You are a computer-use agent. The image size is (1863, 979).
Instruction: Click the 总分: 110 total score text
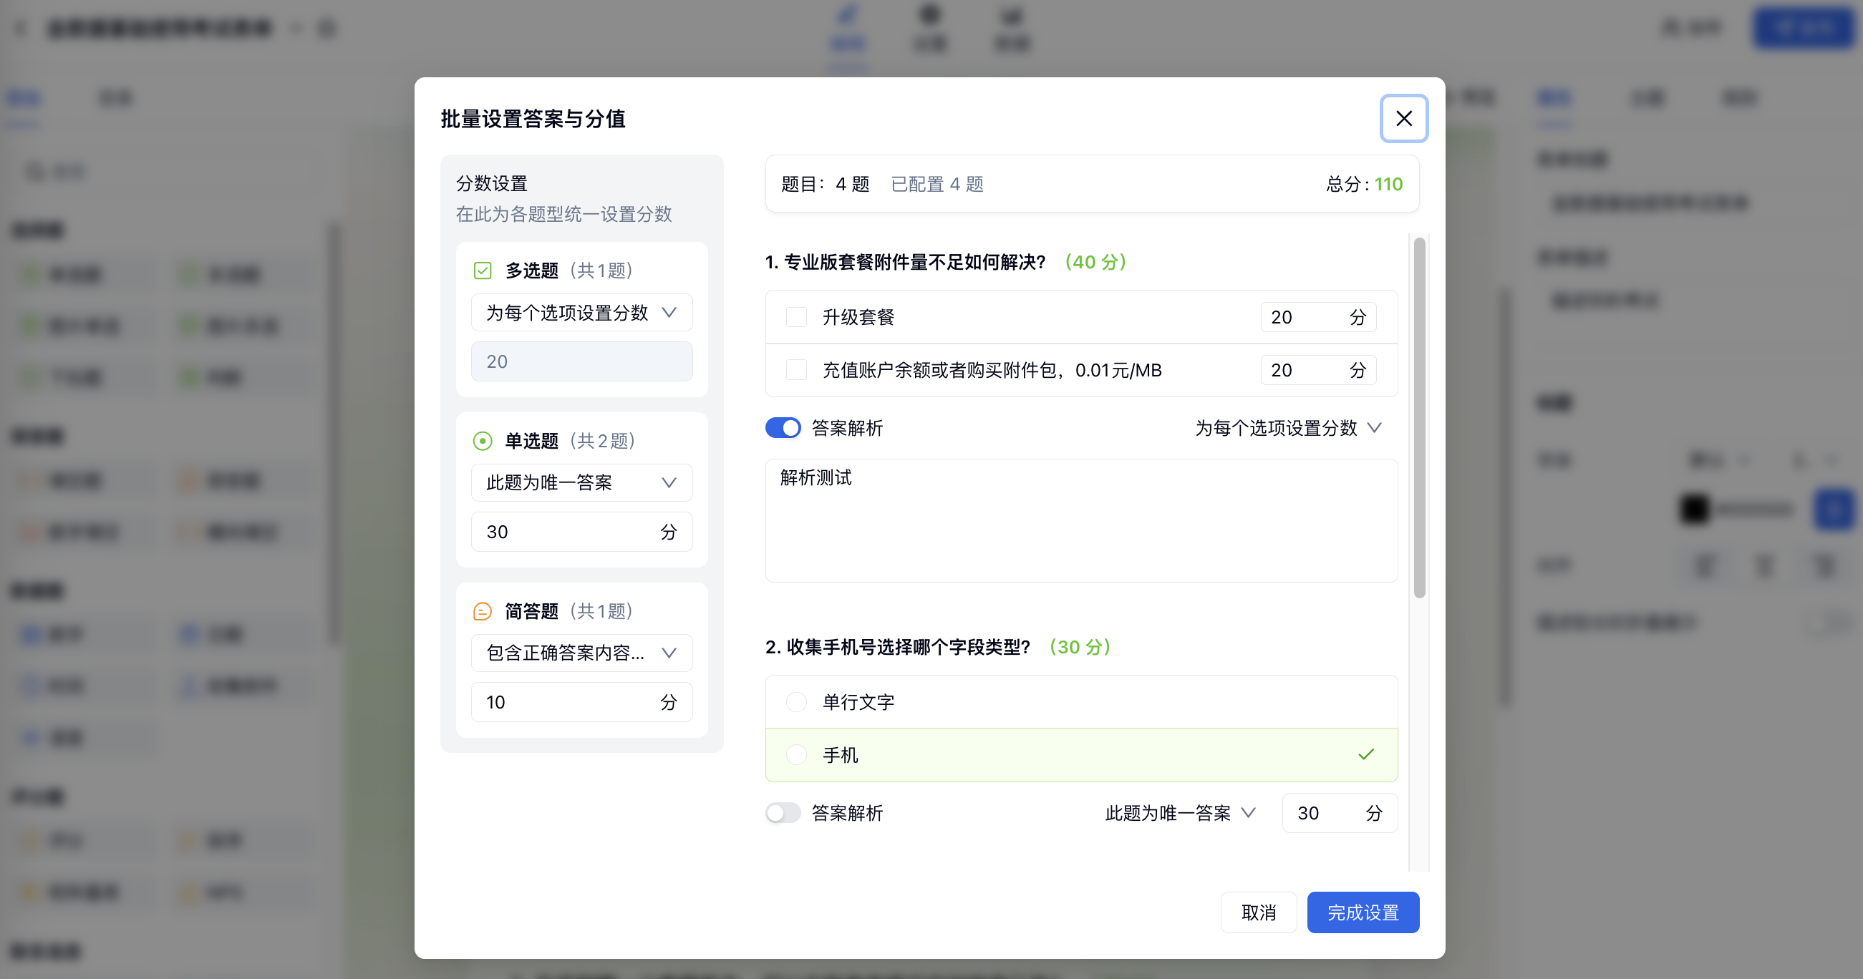pos(1364,184)
